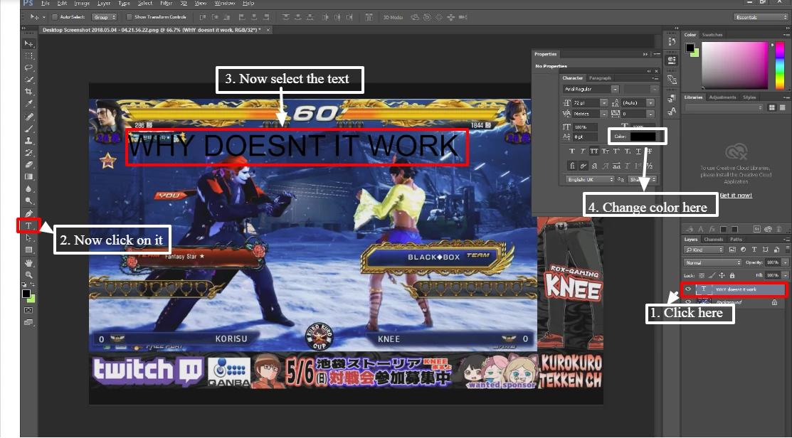Open the Essentials workspace dropdown
The width and height of the screenshot is (792, 438).
pyautogui.click(x=761, y=17)
